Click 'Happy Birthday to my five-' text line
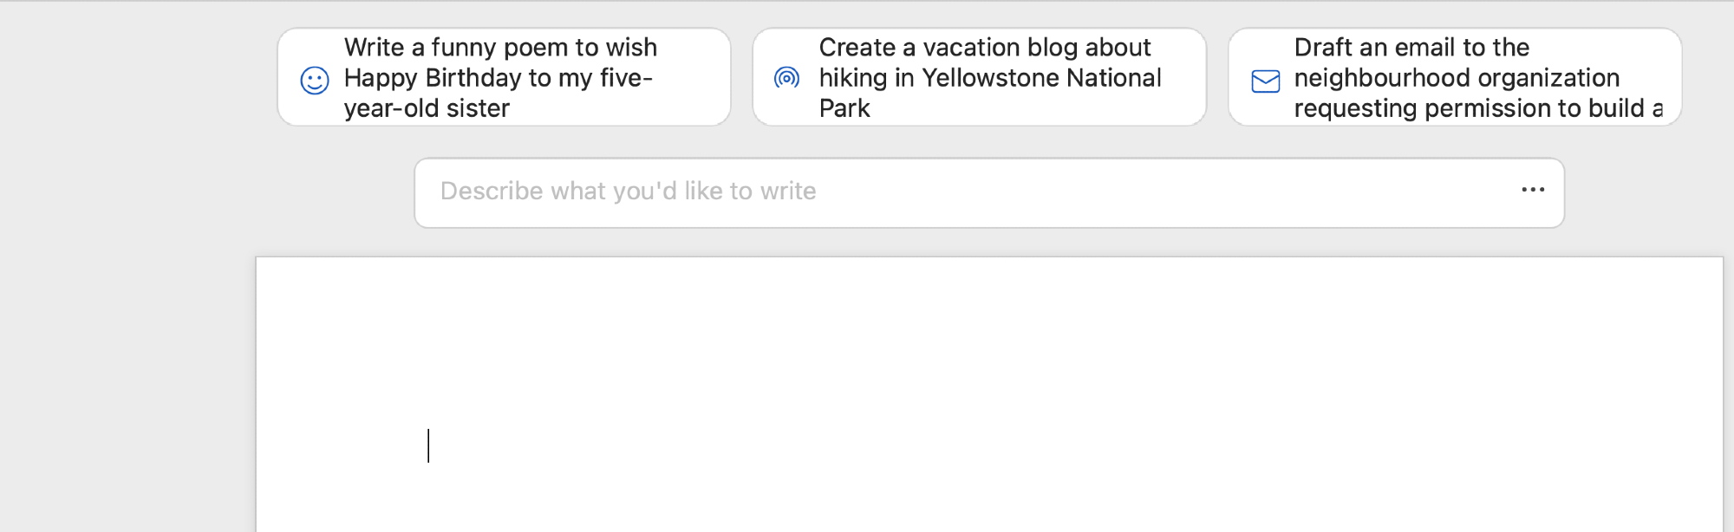The image size is (1734, 532). pos(498,78)
